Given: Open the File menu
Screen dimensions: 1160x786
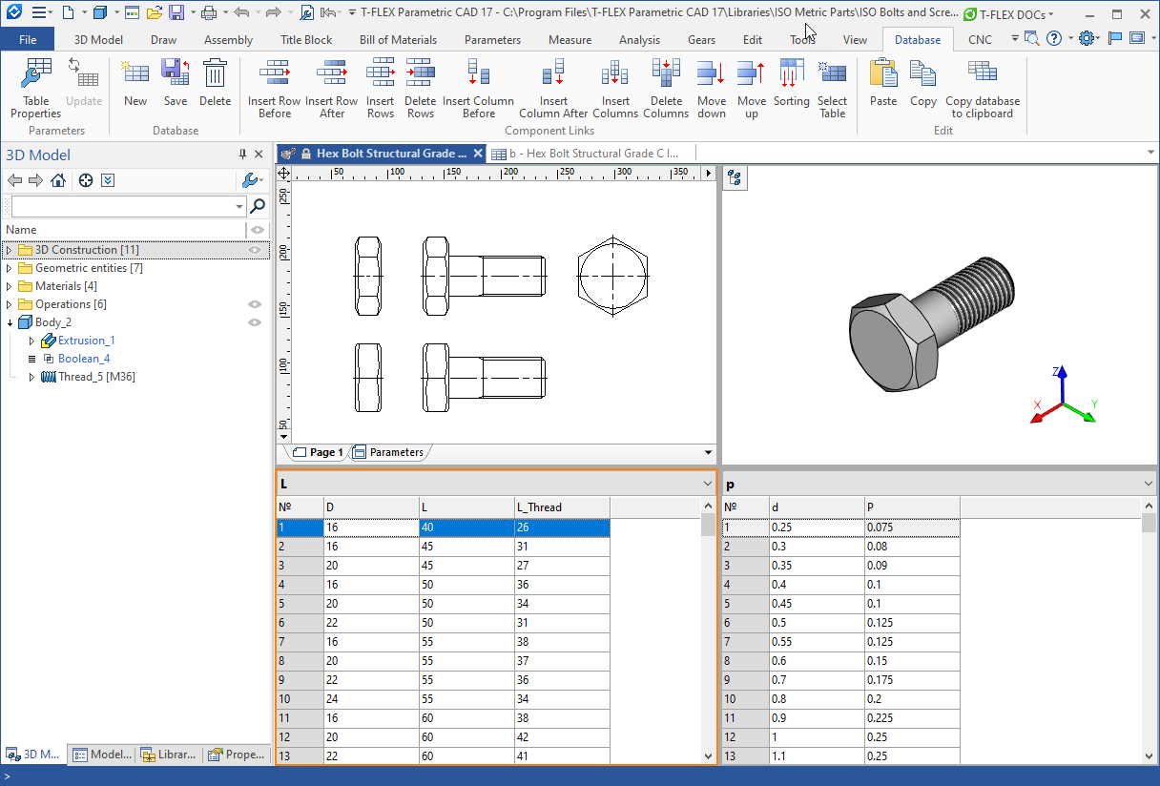Looking at the screenshot, I should (x=28, y=40).
